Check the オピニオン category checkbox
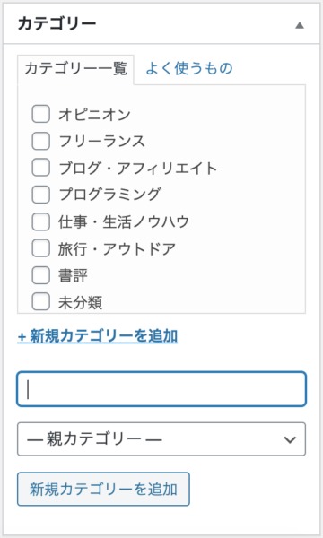323x538 pixels. coord(41,114)
